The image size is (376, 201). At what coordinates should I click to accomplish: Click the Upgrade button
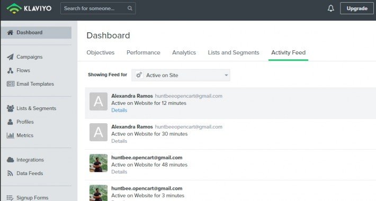[x=357, y=8]
